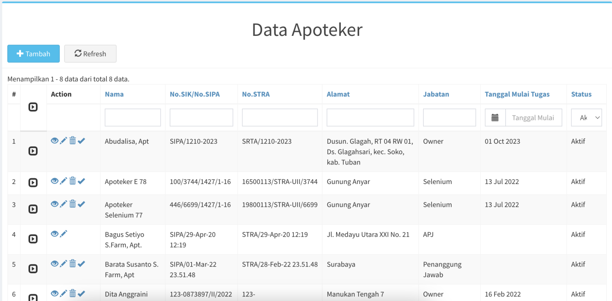Screen dimensions: 612x301
Task: Expand row 1 details for Abudalisa
Action: click(x=33, y=151)
